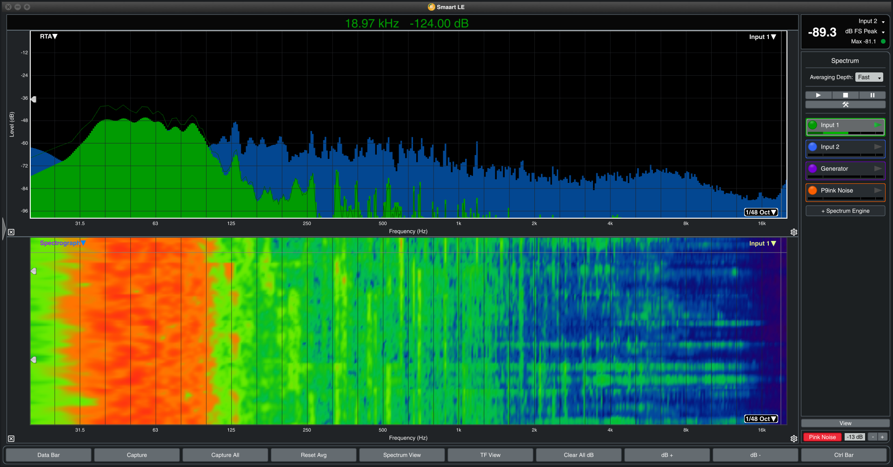This screenshot has height=467, width=893.
Task: Click the -89.3 level meter readout
Action: [822, 32]
